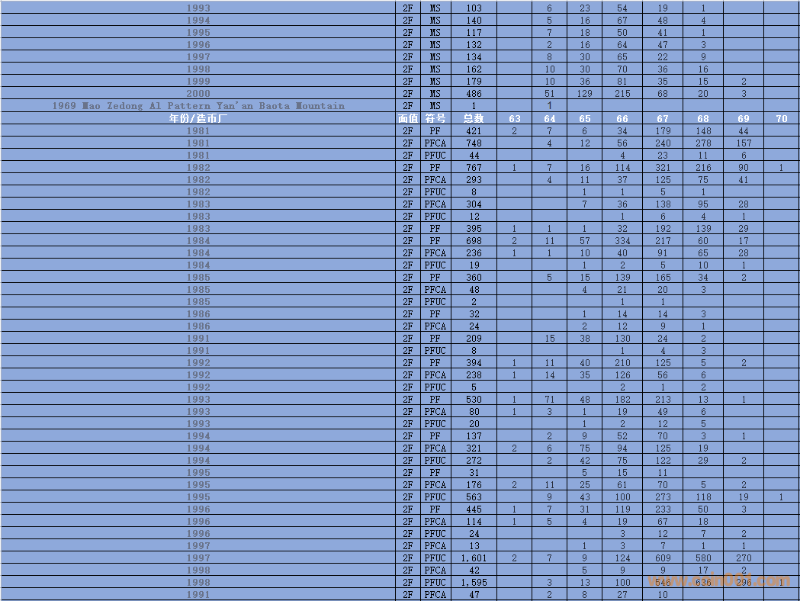Click the 面值 column header

pos(408,118)
